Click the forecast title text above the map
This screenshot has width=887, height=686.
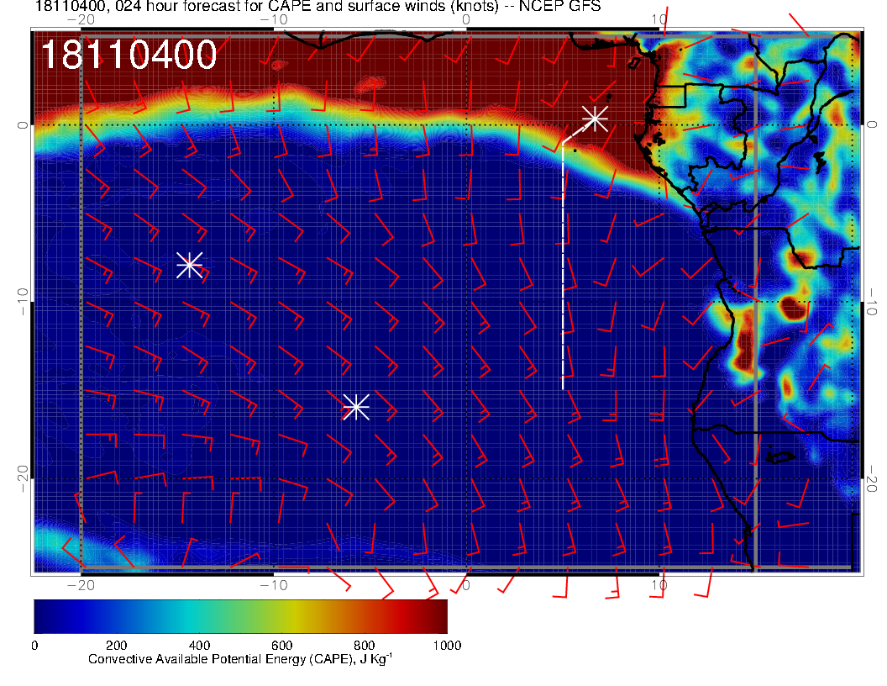[x=318, y=7]
